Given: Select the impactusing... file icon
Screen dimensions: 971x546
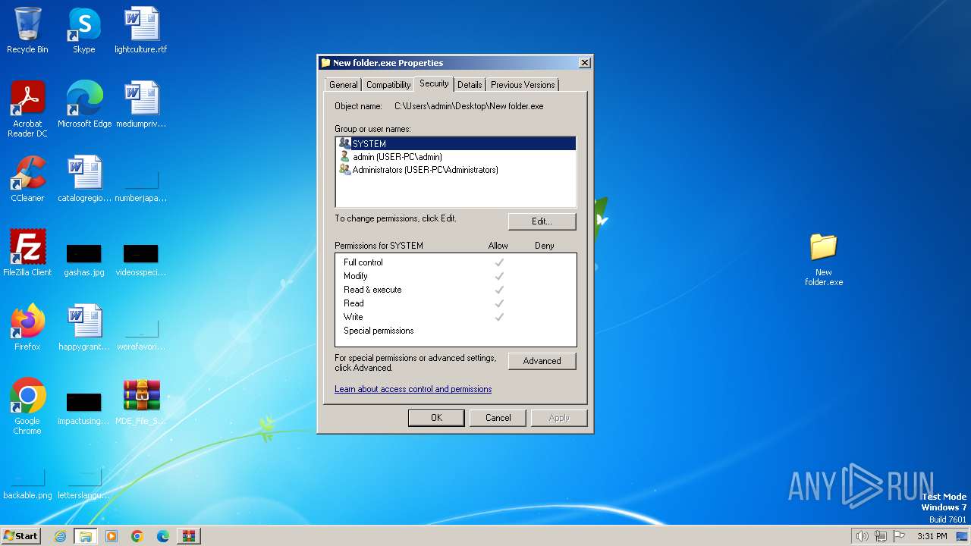Looking at the screenshot, I should (84, 408).
